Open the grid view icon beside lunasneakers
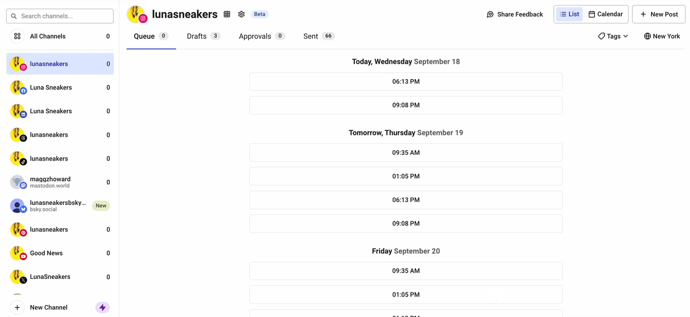The height and width of the screenshot is (317, 690). point(227,14)
